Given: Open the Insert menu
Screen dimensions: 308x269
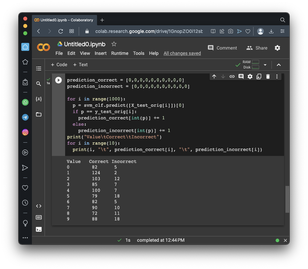Looking at the screenshot, I should pyautogui.click(x=100, y=53).
